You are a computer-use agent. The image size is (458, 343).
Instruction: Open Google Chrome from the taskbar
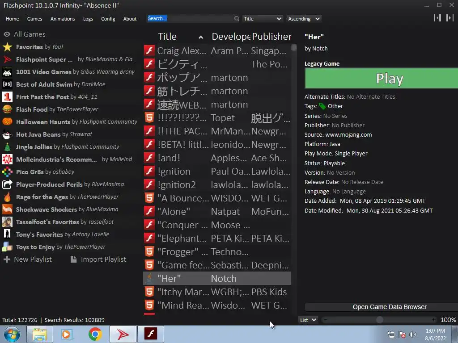pos(95,334)
